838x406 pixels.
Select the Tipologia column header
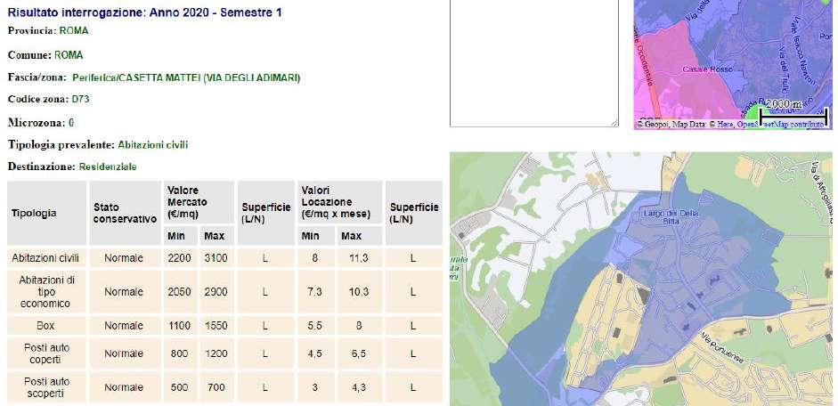point(34,214)
